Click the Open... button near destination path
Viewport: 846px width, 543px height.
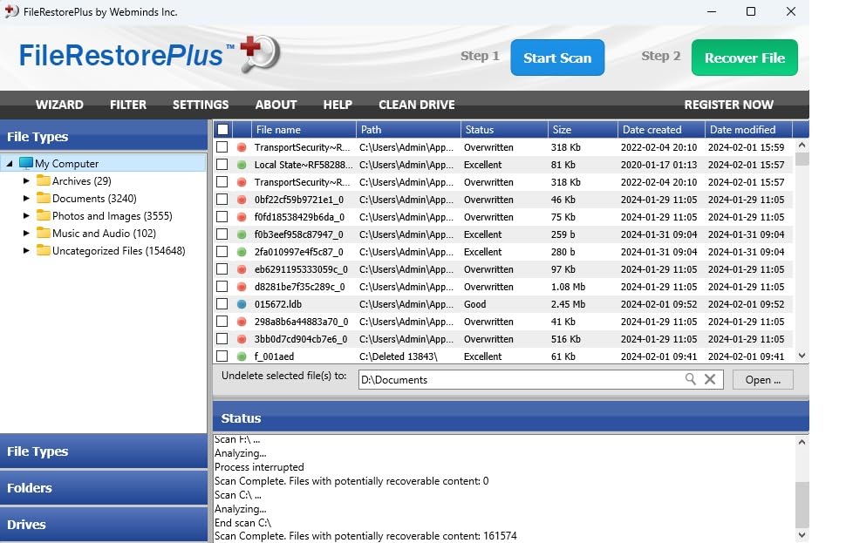pos(762,379)
